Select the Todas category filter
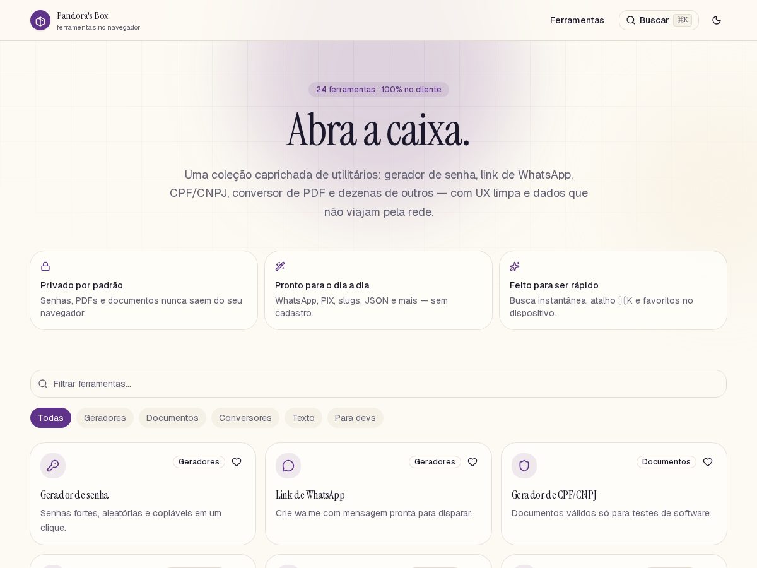Screen dimensions: 757x568 [50, 418]
